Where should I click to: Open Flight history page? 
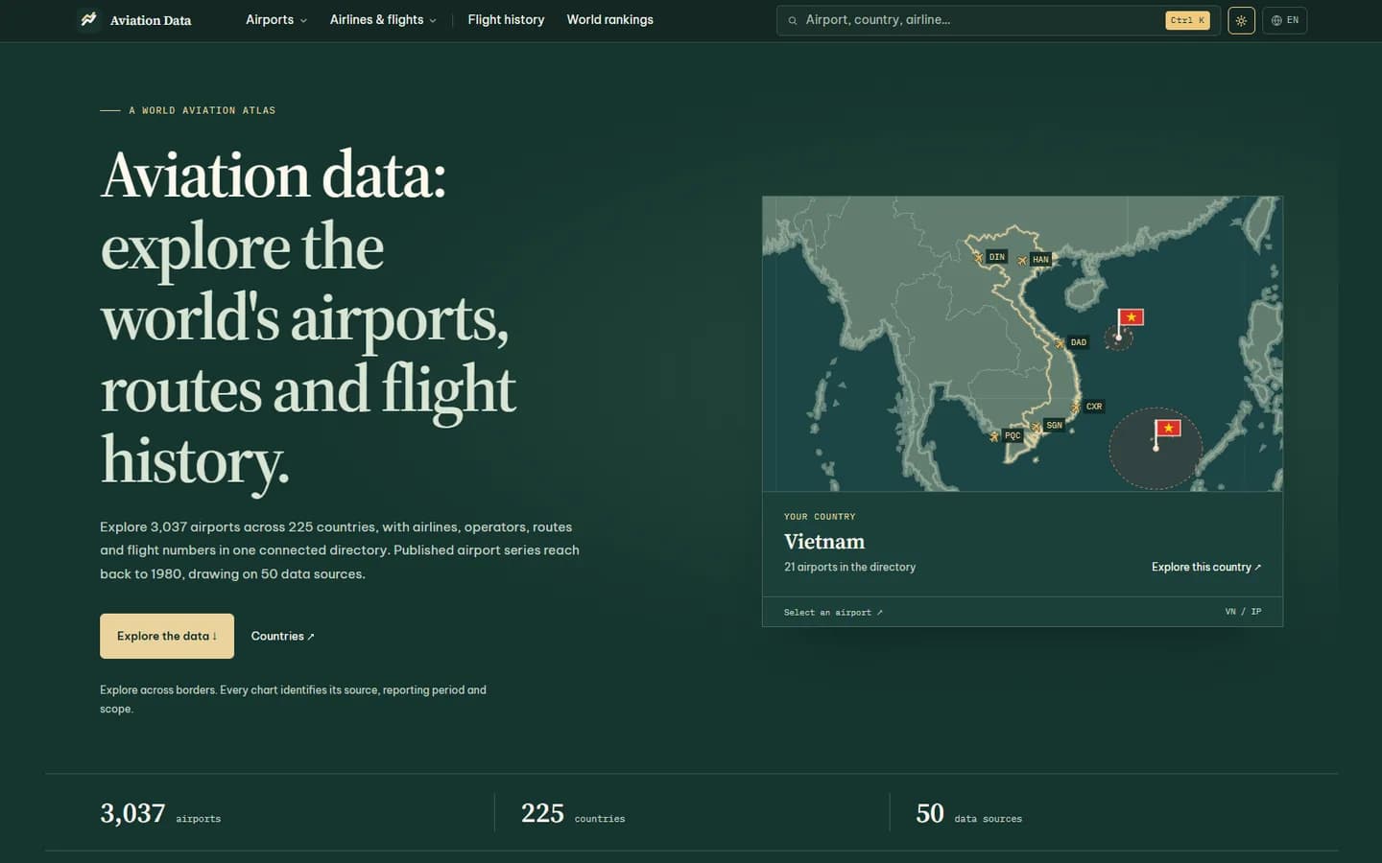tap(506, 19)
